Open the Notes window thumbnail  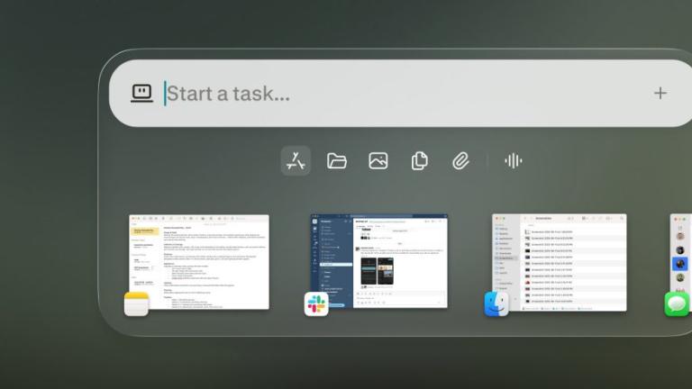coord(199,262)
